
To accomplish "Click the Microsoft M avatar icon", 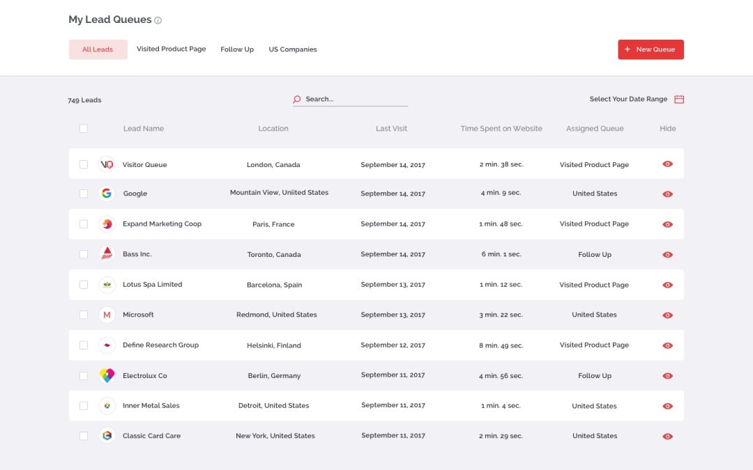I will coord(107,315).
